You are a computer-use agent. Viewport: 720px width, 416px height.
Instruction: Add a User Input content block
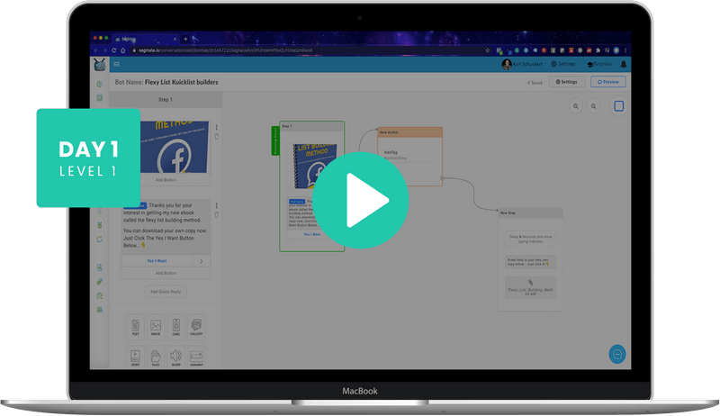pyautogui.click(x=196, y=357)
